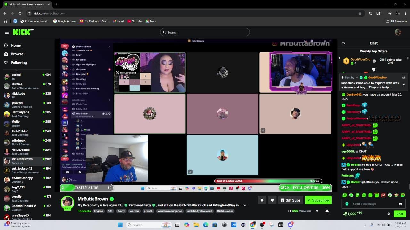
Task: Open JugZ_121 channel in sidebar
Action: (27, 189)
